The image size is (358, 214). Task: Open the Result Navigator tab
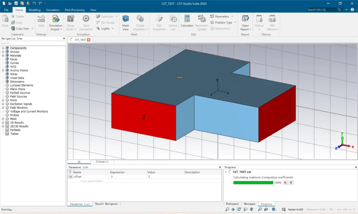point(106,204)
